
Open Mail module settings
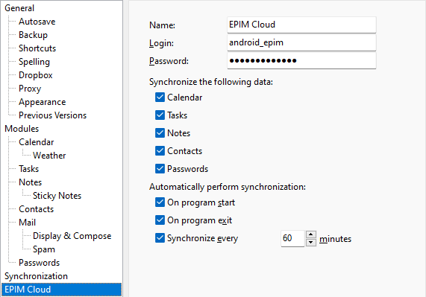tap(27, 223)
